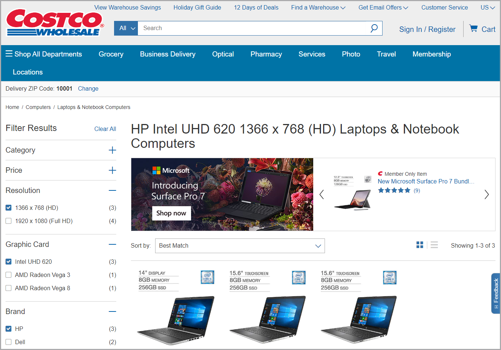This screenshot has width=501, height=350.
Task: Enable the 1920 x 1080 (Full HD) filter
Action: point(9,221)
